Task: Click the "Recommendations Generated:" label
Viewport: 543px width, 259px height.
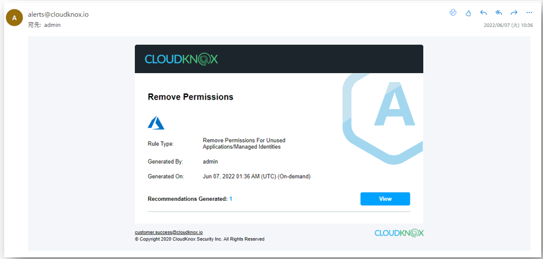Action: 188,199
